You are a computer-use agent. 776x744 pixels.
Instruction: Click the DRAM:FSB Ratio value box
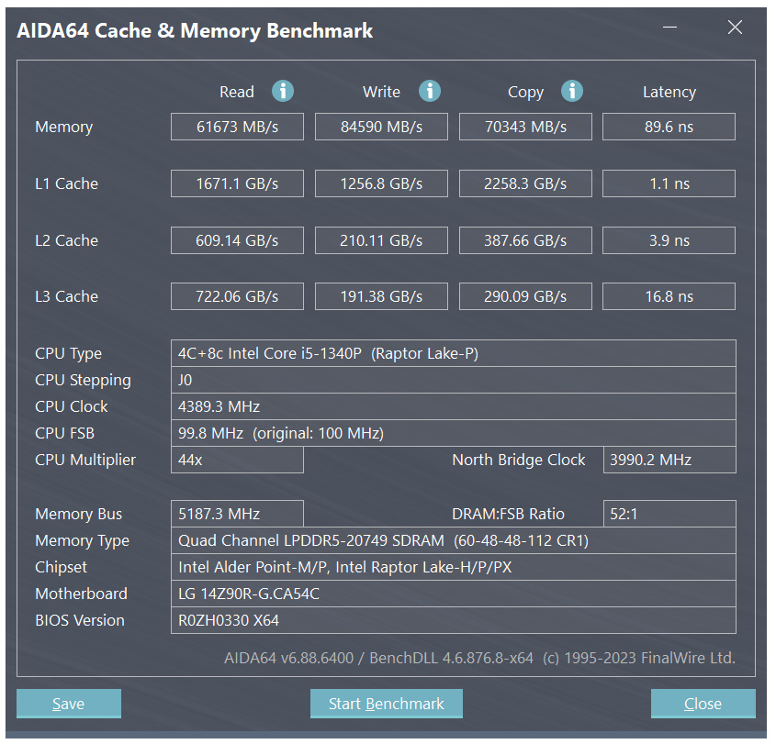669,514
